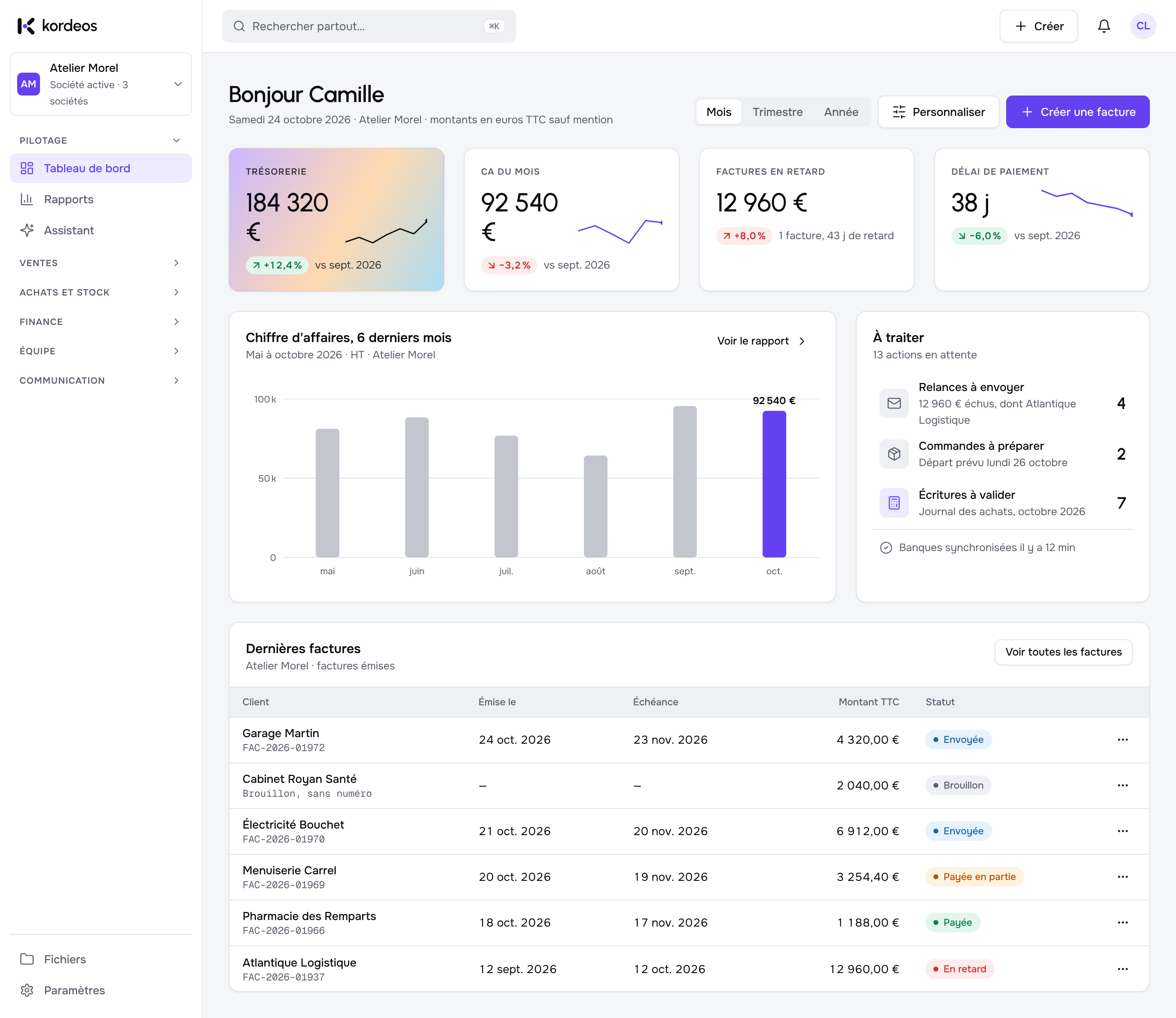Expand the Communication section
1176x1018 pixels.
coord(100,380)
